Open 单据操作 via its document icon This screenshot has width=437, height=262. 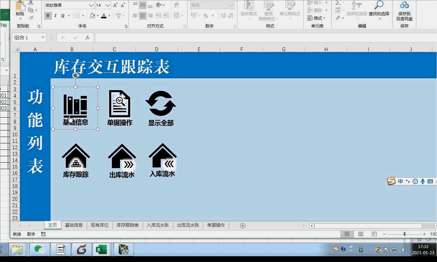pos(120,103)
